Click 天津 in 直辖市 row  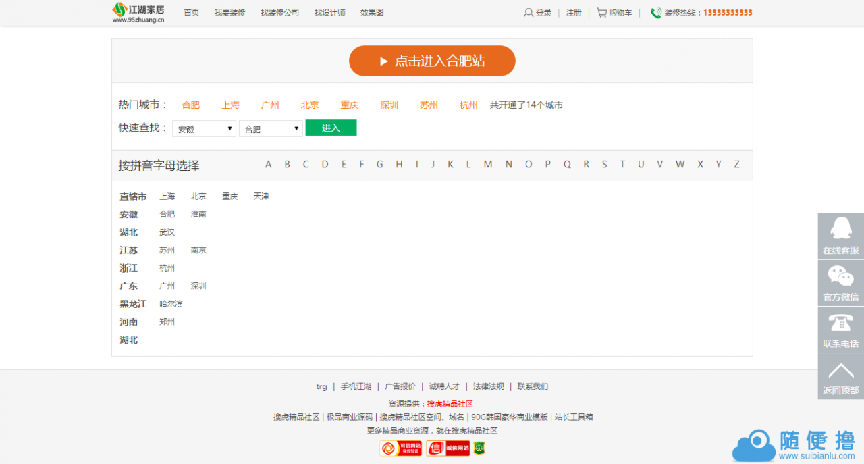coord(261,197)
